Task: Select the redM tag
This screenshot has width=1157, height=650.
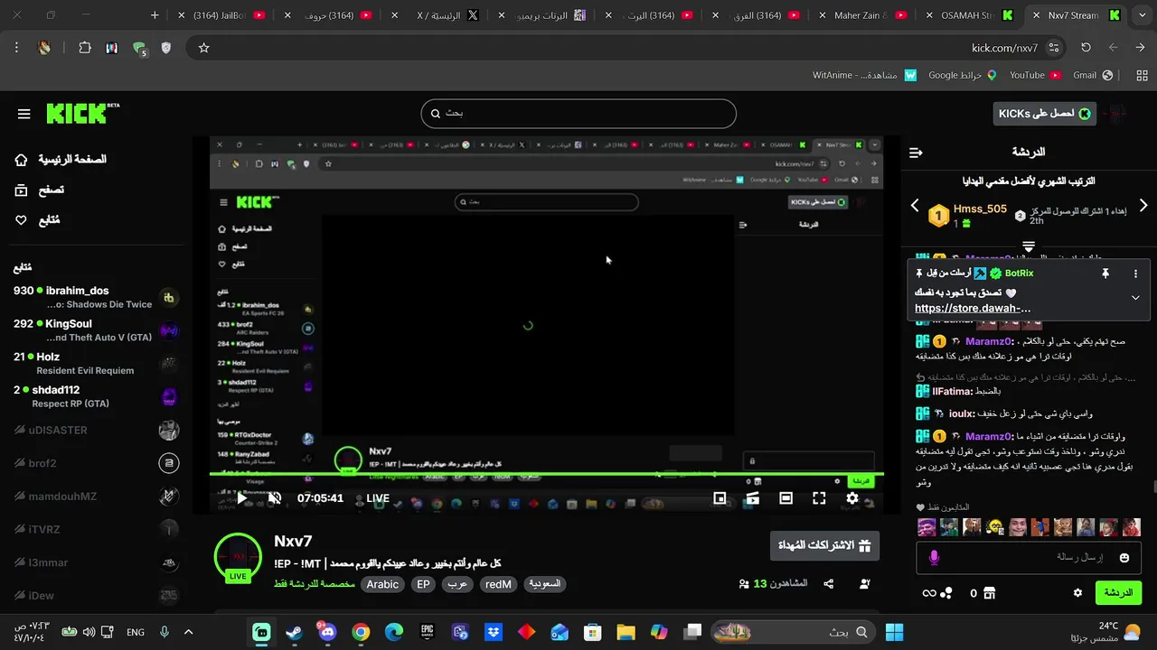Action: [x=498, y=584]
